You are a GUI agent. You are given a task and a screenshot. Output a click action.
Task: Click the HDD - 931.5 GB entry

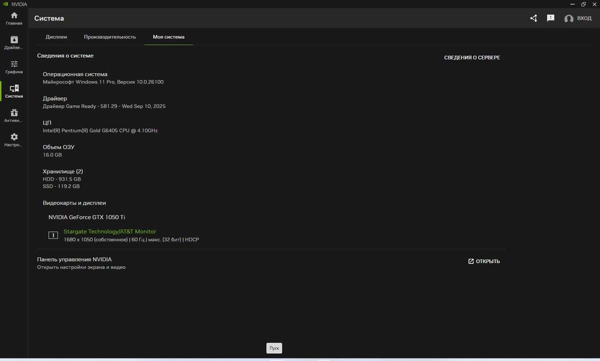pos(62,179)
